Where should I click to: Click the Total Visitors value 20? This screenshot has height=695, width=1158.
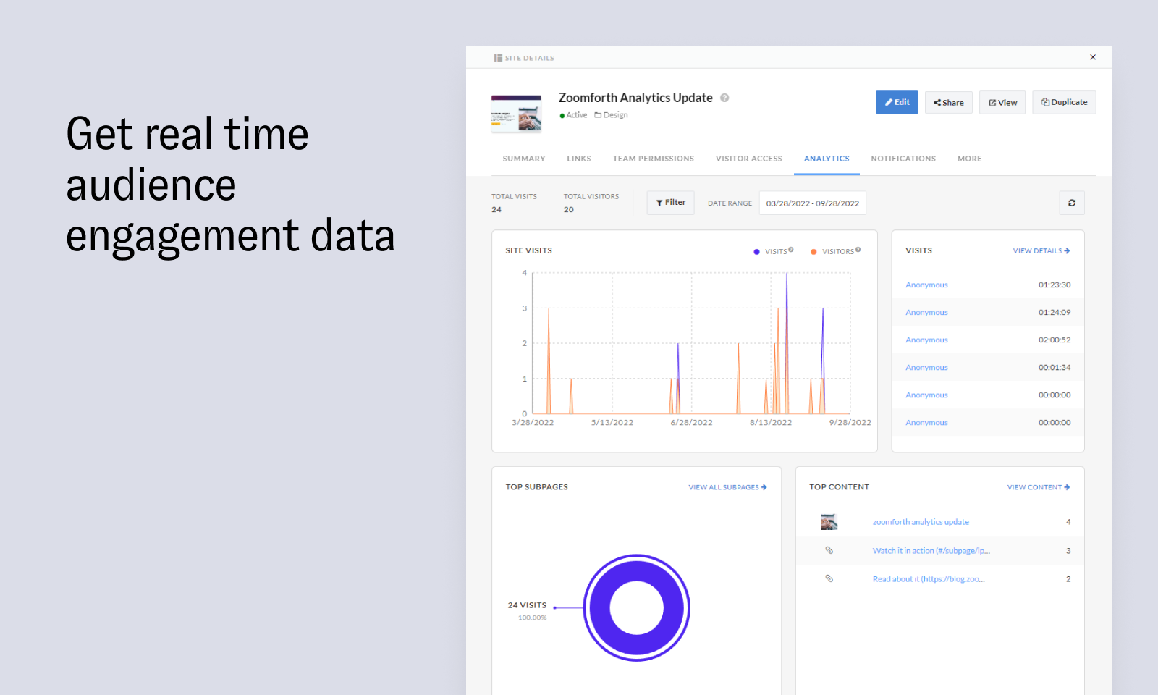[569, 210]
